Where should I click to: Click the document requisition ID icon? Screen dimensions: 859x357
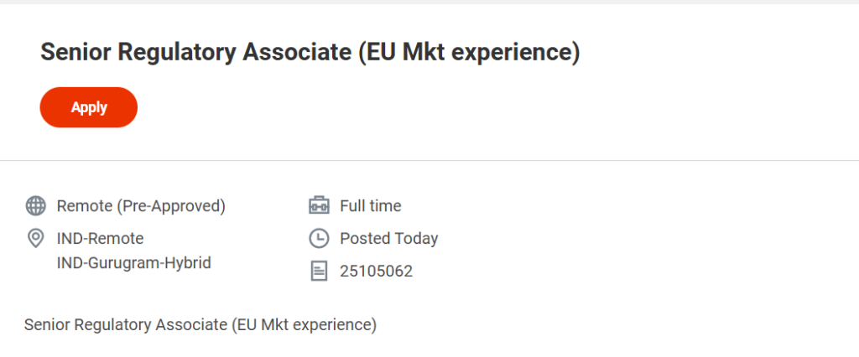pyautogui.click(x=319, y=271)
